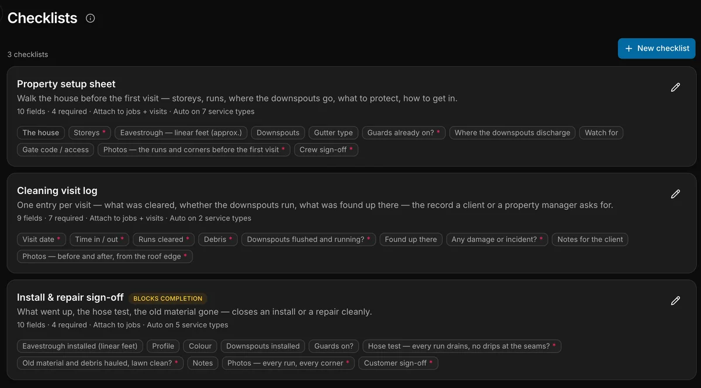Edit the Cleaning visit log checklist
This screenshot has height=388, width=701.
click(675, 194)
